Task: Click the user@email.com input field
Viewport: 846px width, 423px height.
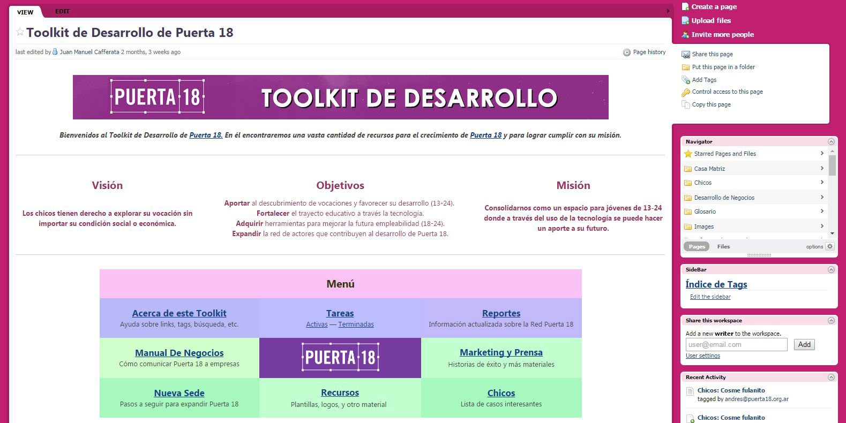Action: (737, 345)
